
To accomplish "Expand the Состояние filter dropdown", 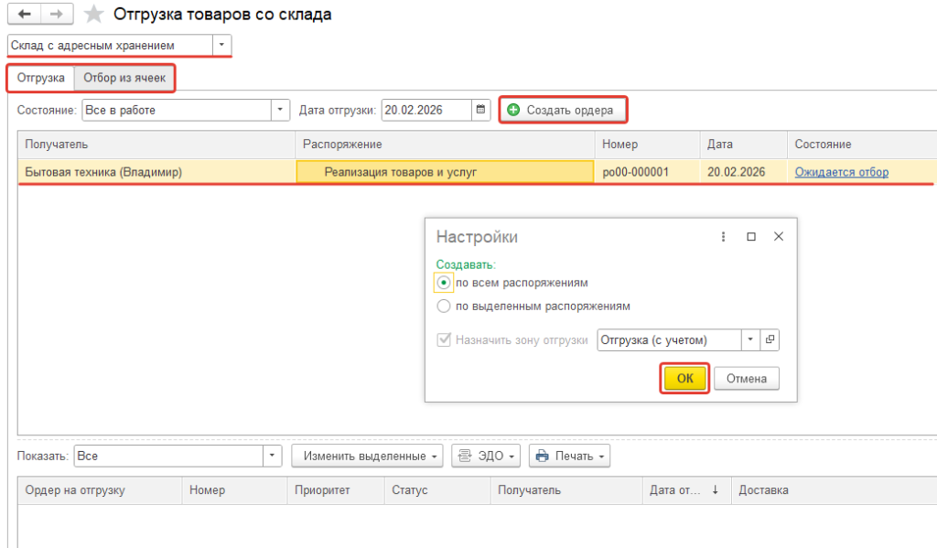I will pyautogui.click(x=280, y=110).
